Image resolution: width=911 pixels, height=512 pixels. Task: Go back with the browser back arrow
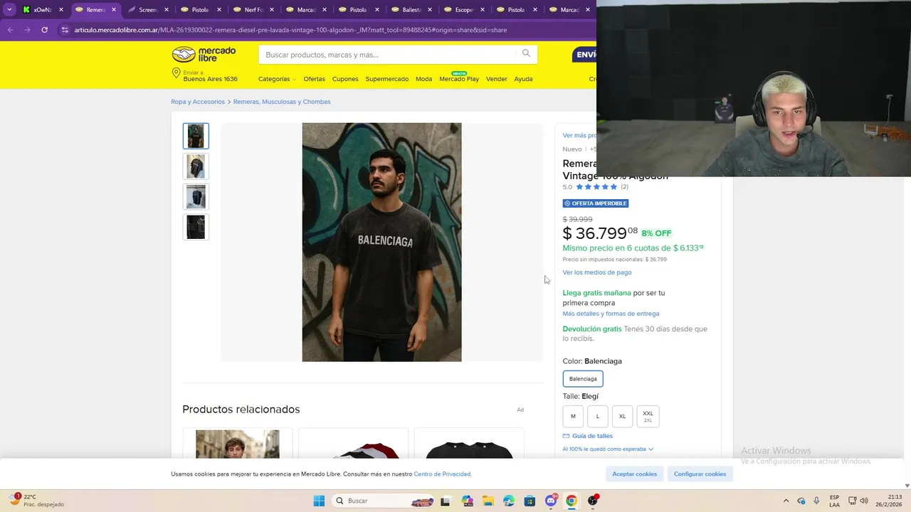pyautogui.click(x=10, y=30)
